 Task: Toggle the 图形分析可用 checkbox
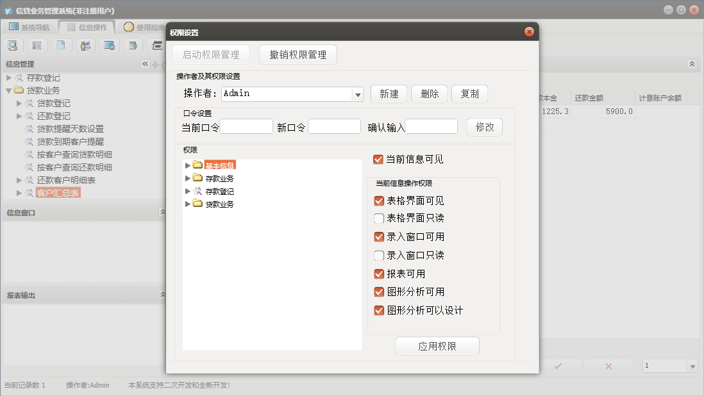point(379,292)
